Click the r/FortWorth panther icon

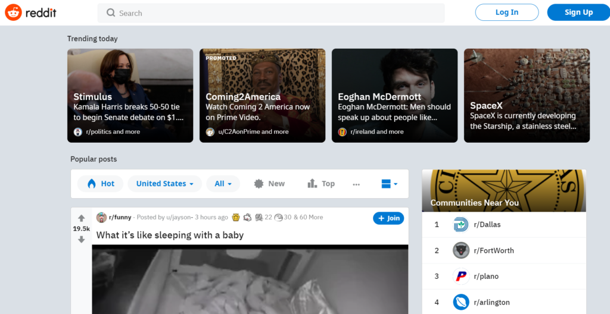pyautogui.click(x=461, y=250)
